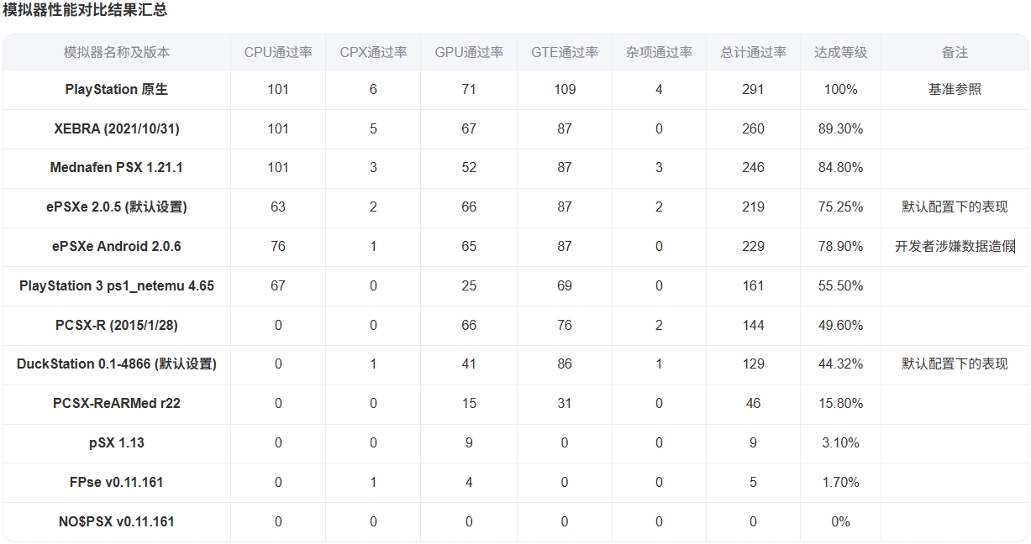Click the 杂项通过率 column header
The image size is (1031, 544).
pos(659,52)
